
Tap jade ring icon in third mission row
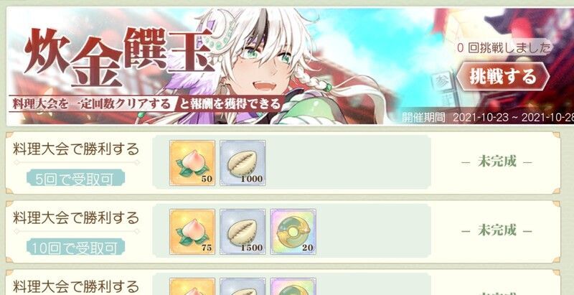[x=293, y=286]
